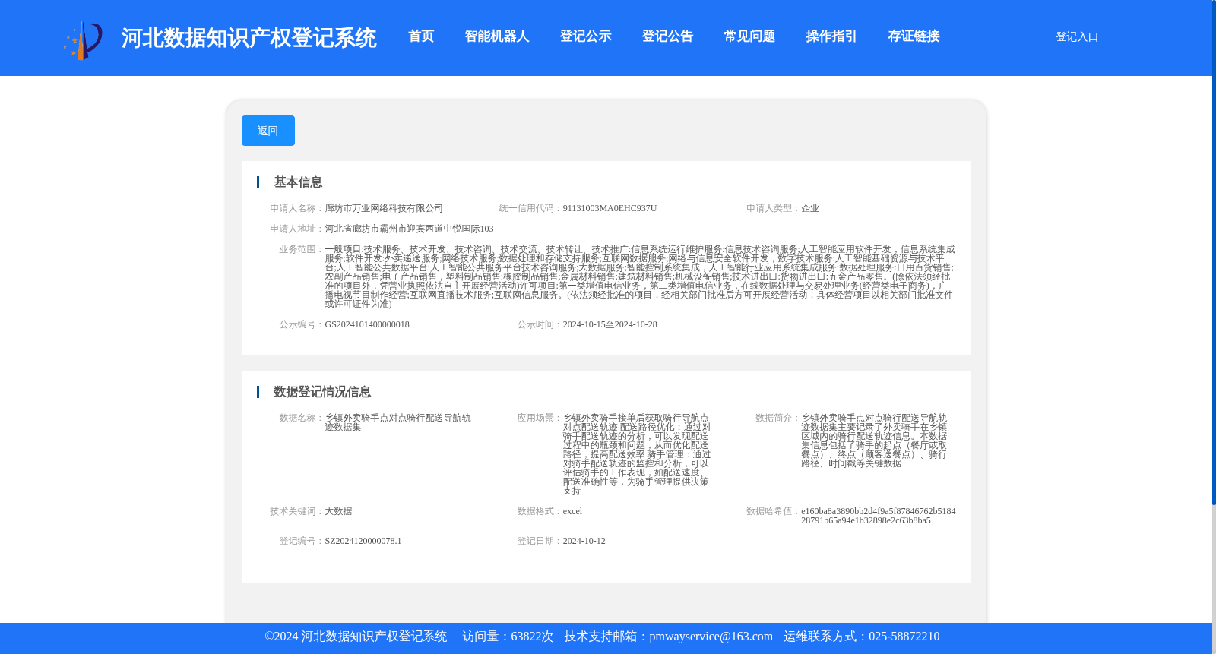This screenshot has height=654, width=1216.
Task: Open 操作指引 menu item
Action: click(831, 36)
